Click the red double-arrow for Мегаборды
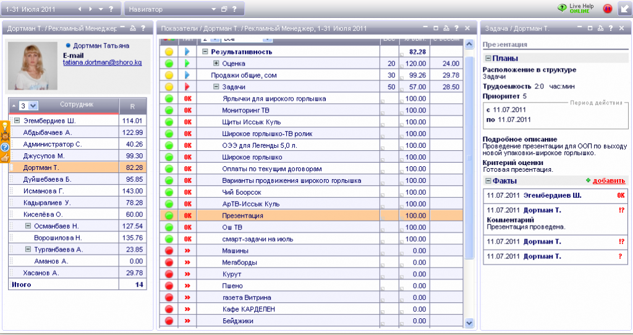The width and height of the screenshot is (633, 335). 187,262
